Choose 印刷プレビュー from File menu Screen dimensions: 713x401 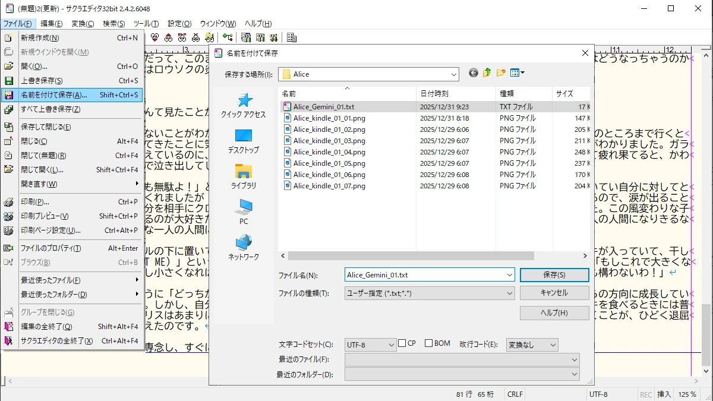[45, 216]
